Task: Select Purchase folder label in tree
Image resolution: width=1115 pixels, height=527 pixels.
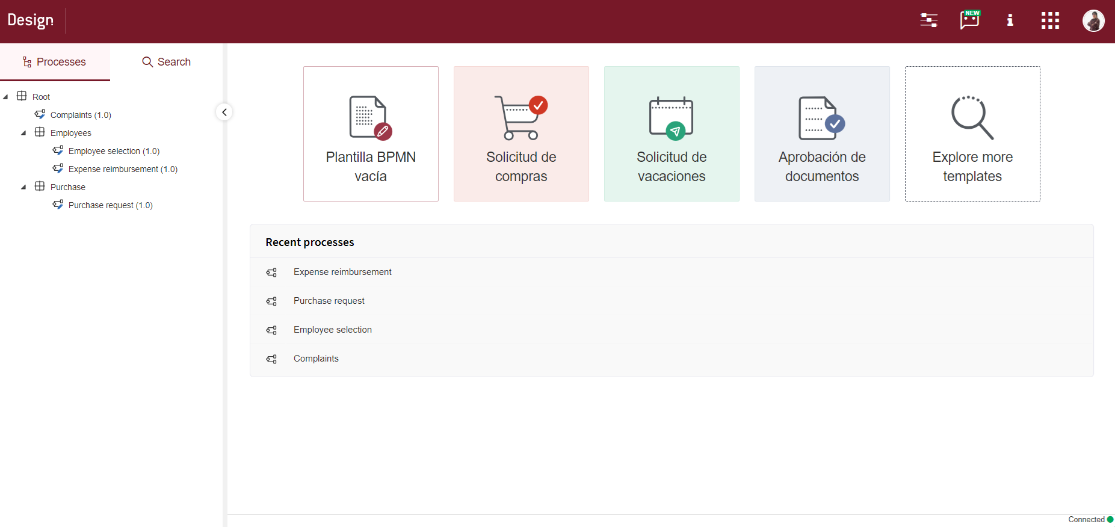Action: pos(68,187)
